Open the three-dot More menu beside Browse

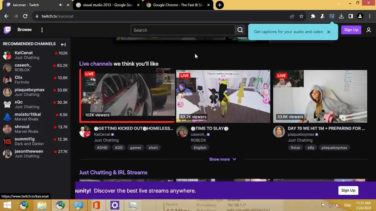click(x=42, y=30)
